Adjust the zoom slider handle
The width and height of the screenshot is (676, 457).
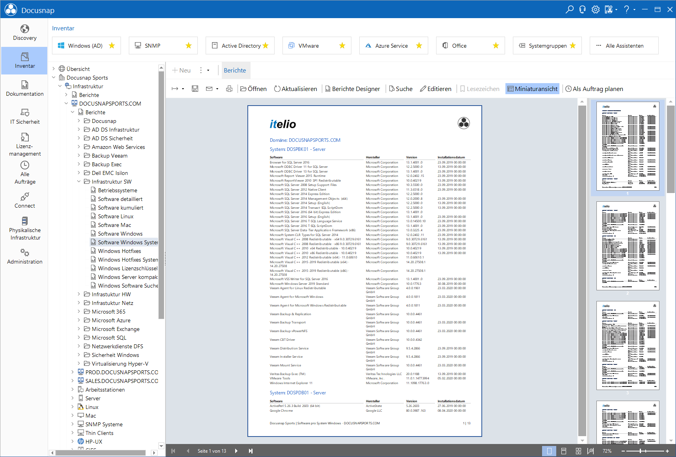(641, 451)
